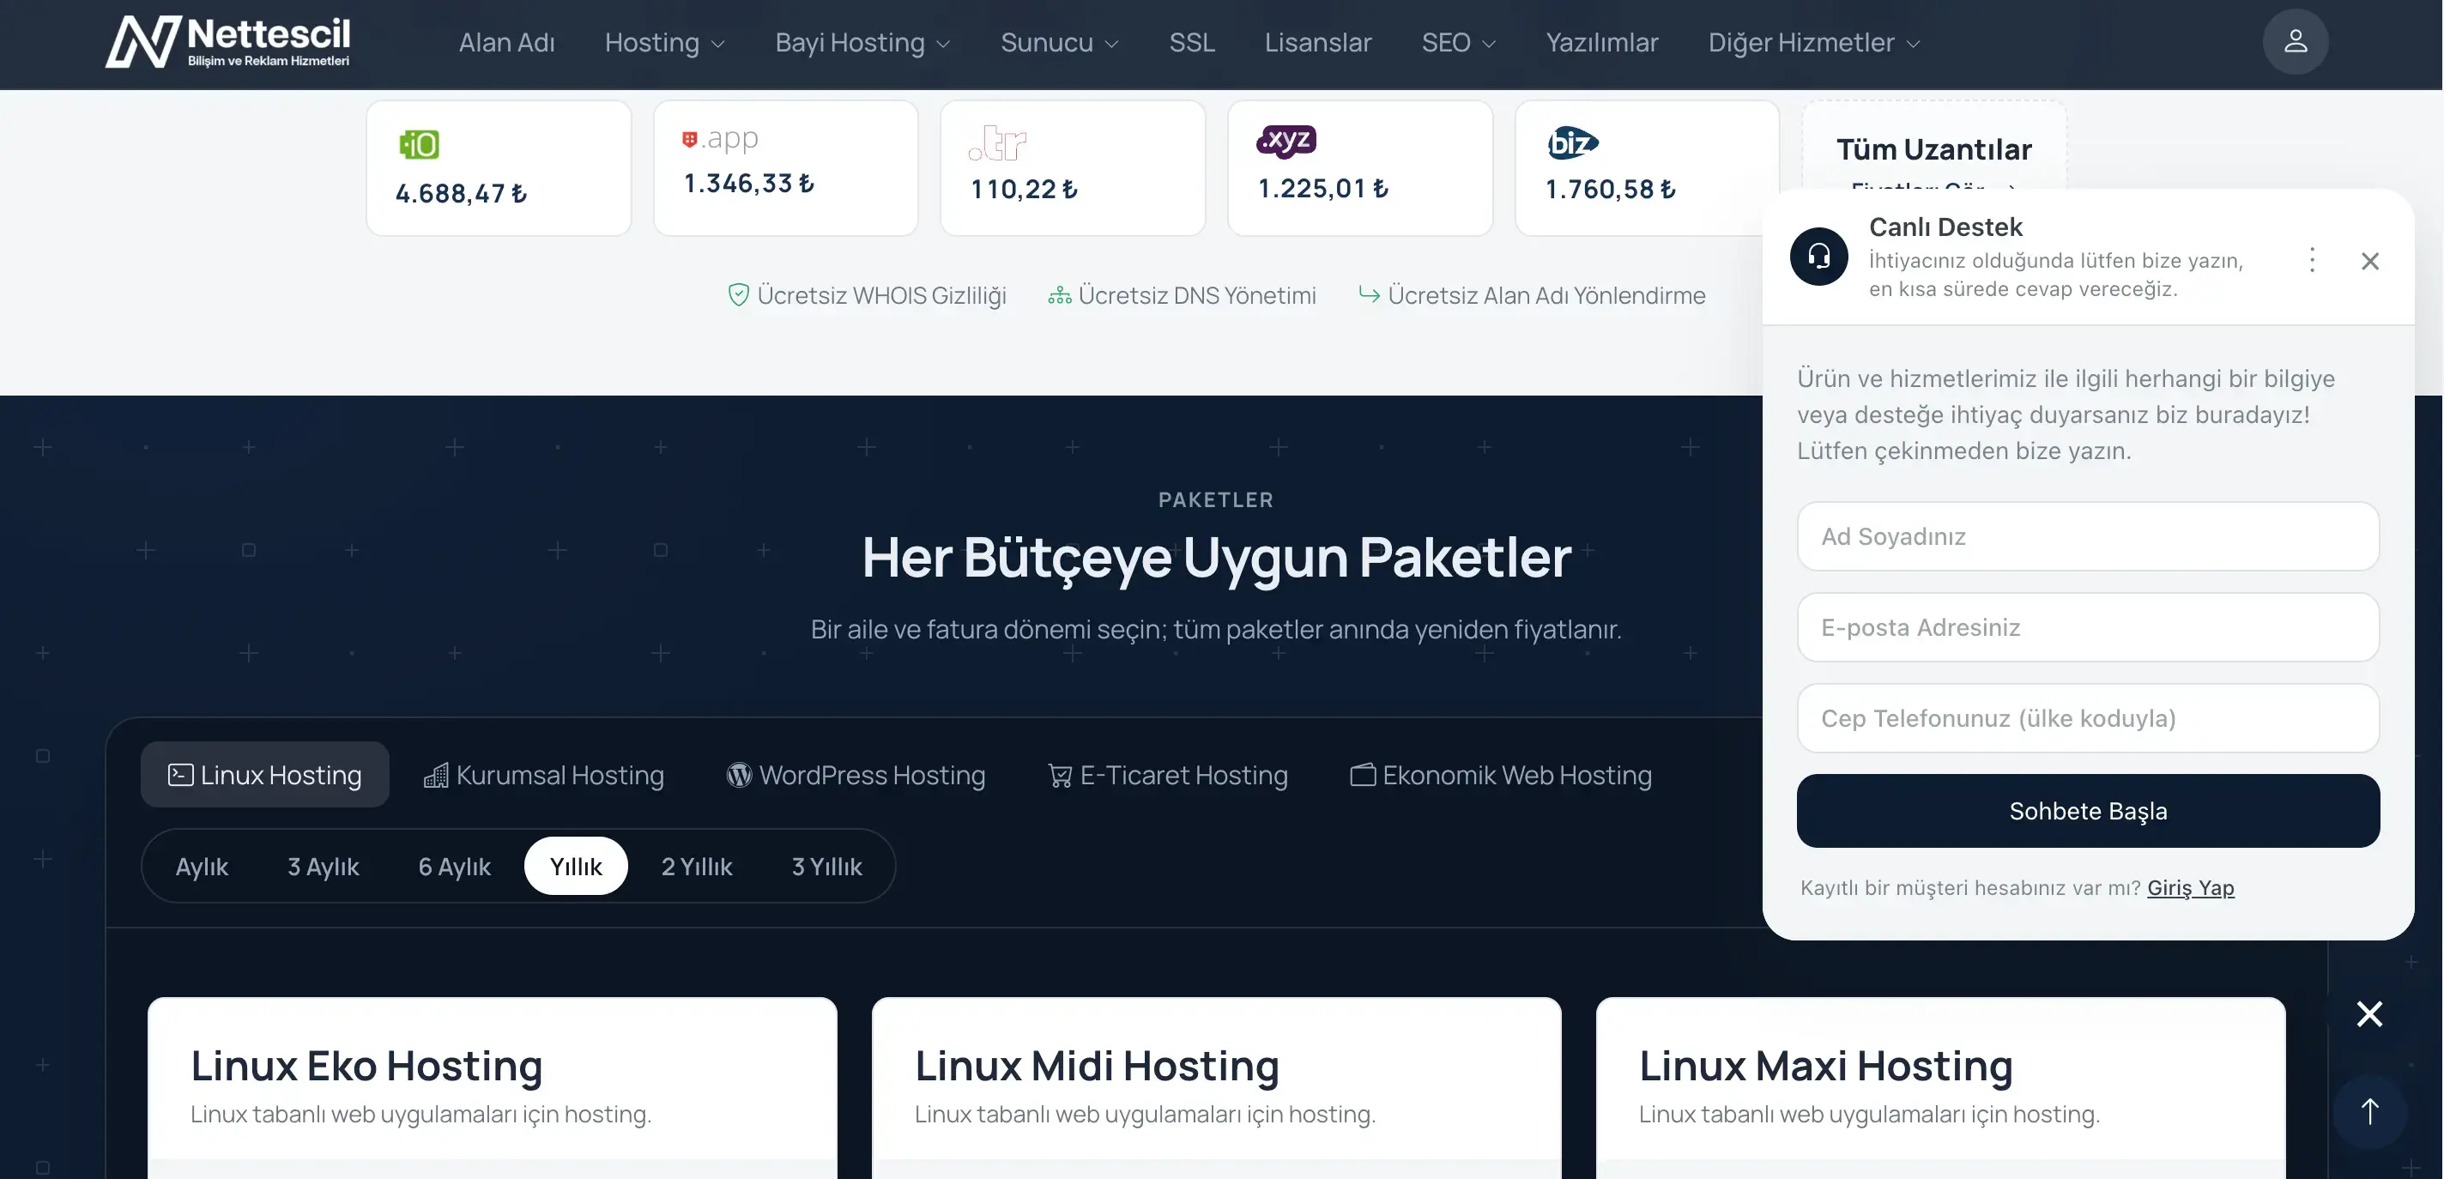
Task: Open the Alan Adı menu item
Action: point(506,43)
